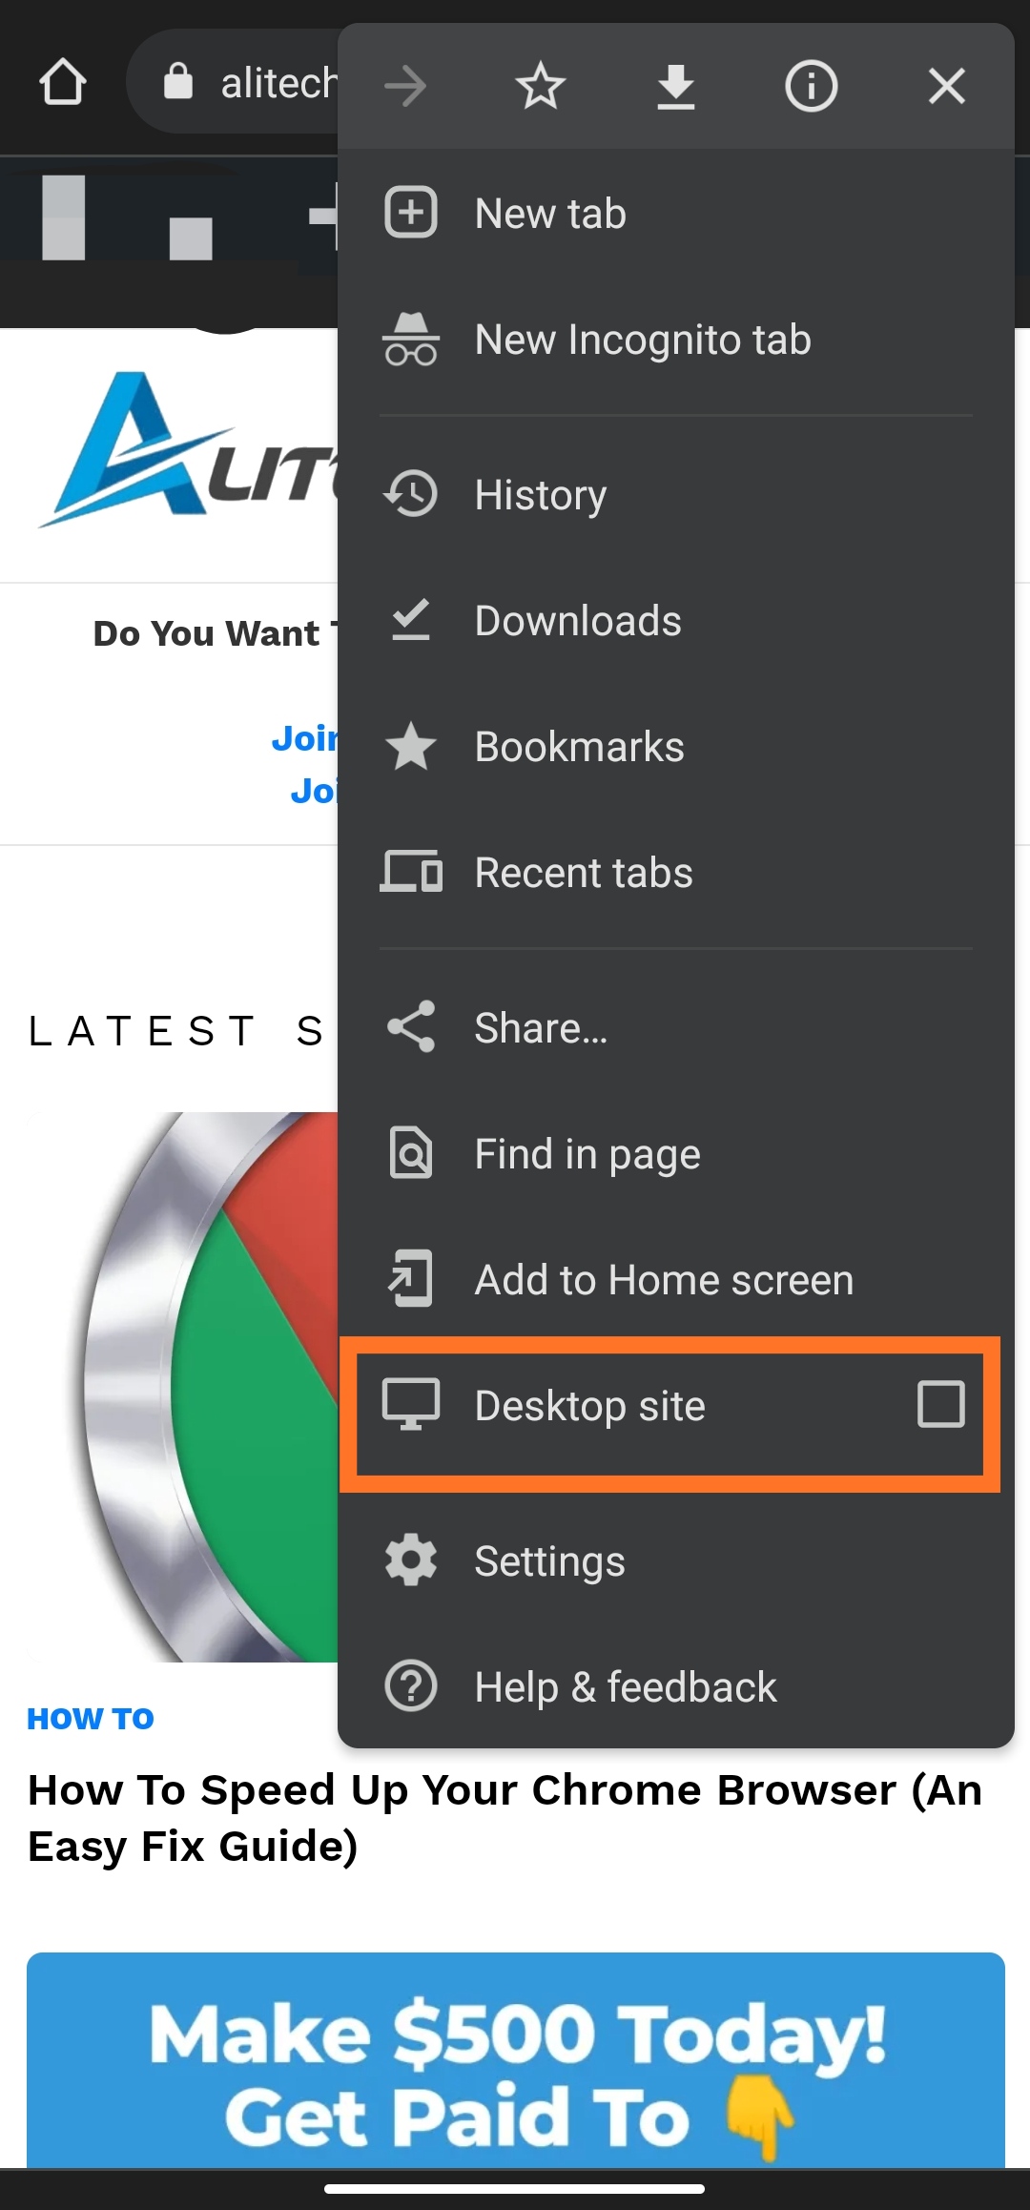Open Help & feedback entry
1030x2210 pixels.
click(x=676, y=1686)
